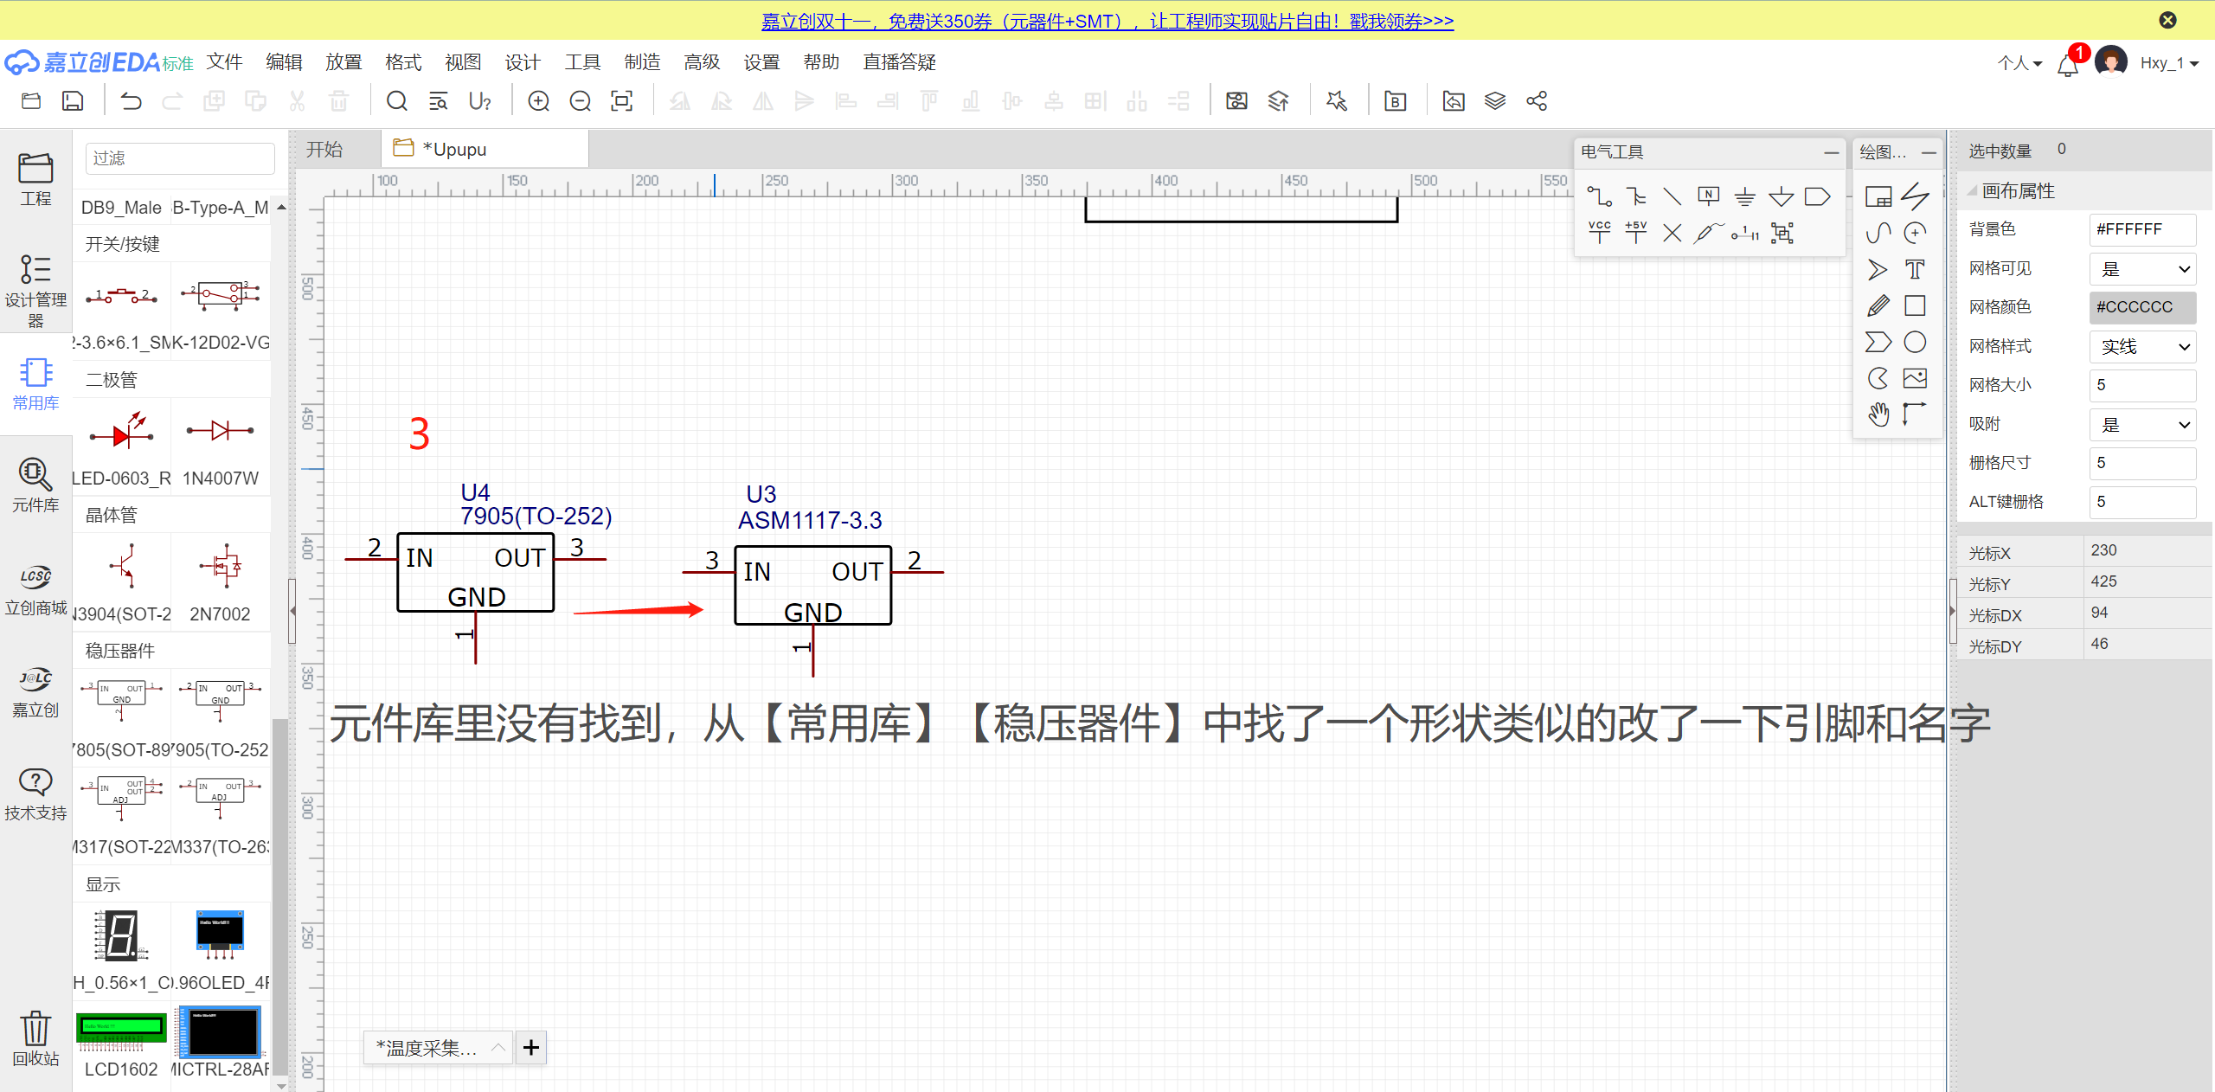Minimize the 电气工具 panel

(x=1831, y=152)
